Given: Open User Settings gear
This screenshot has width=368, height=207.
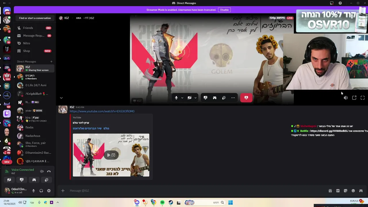Looking at the screenshot, I should (x=49, y=191).
